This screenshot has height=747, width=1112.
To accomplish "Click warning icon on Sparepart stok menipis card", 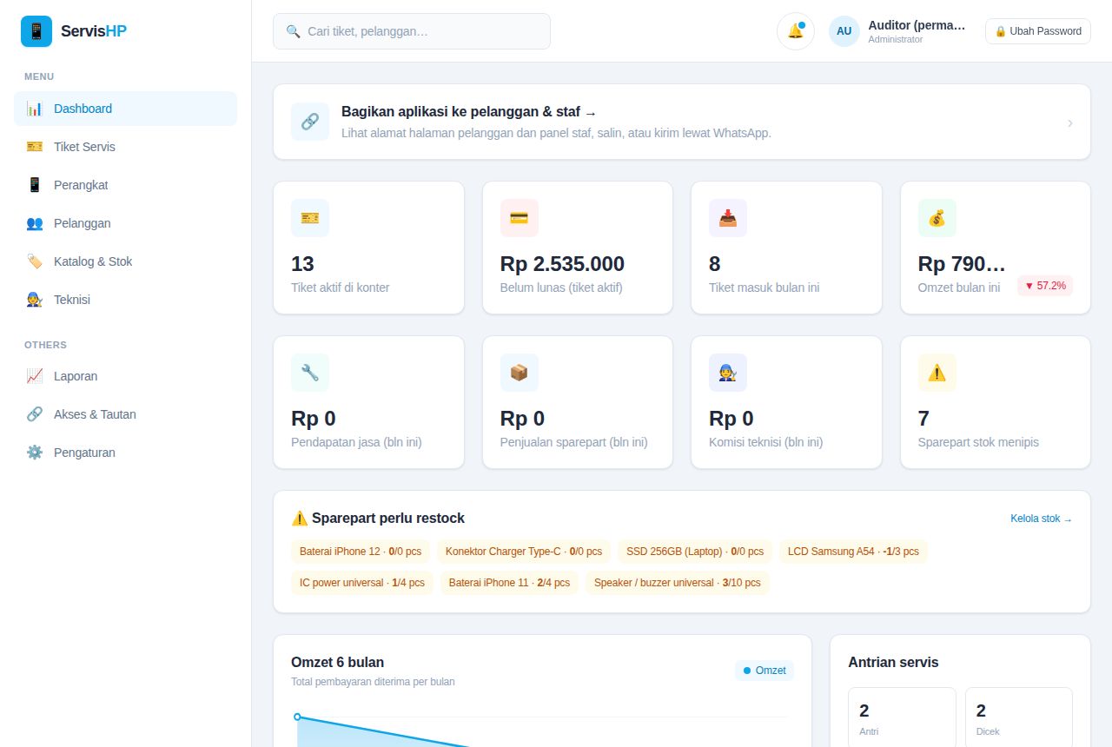I will 937,373.
